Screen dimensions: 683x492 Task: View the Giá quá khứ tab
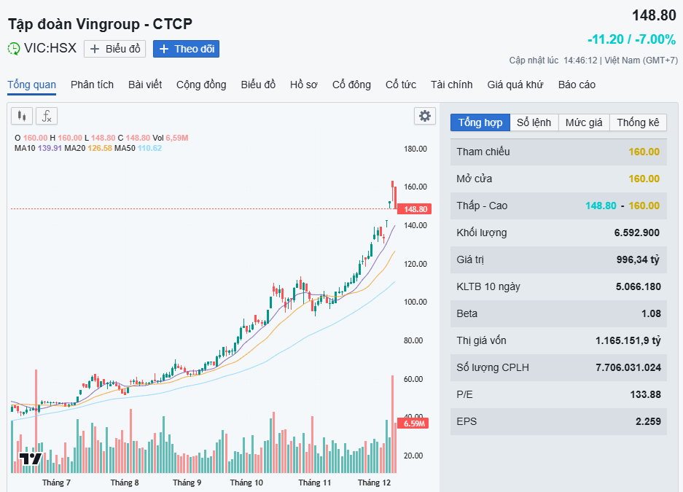pyautogui.click(x=515, y=85)
